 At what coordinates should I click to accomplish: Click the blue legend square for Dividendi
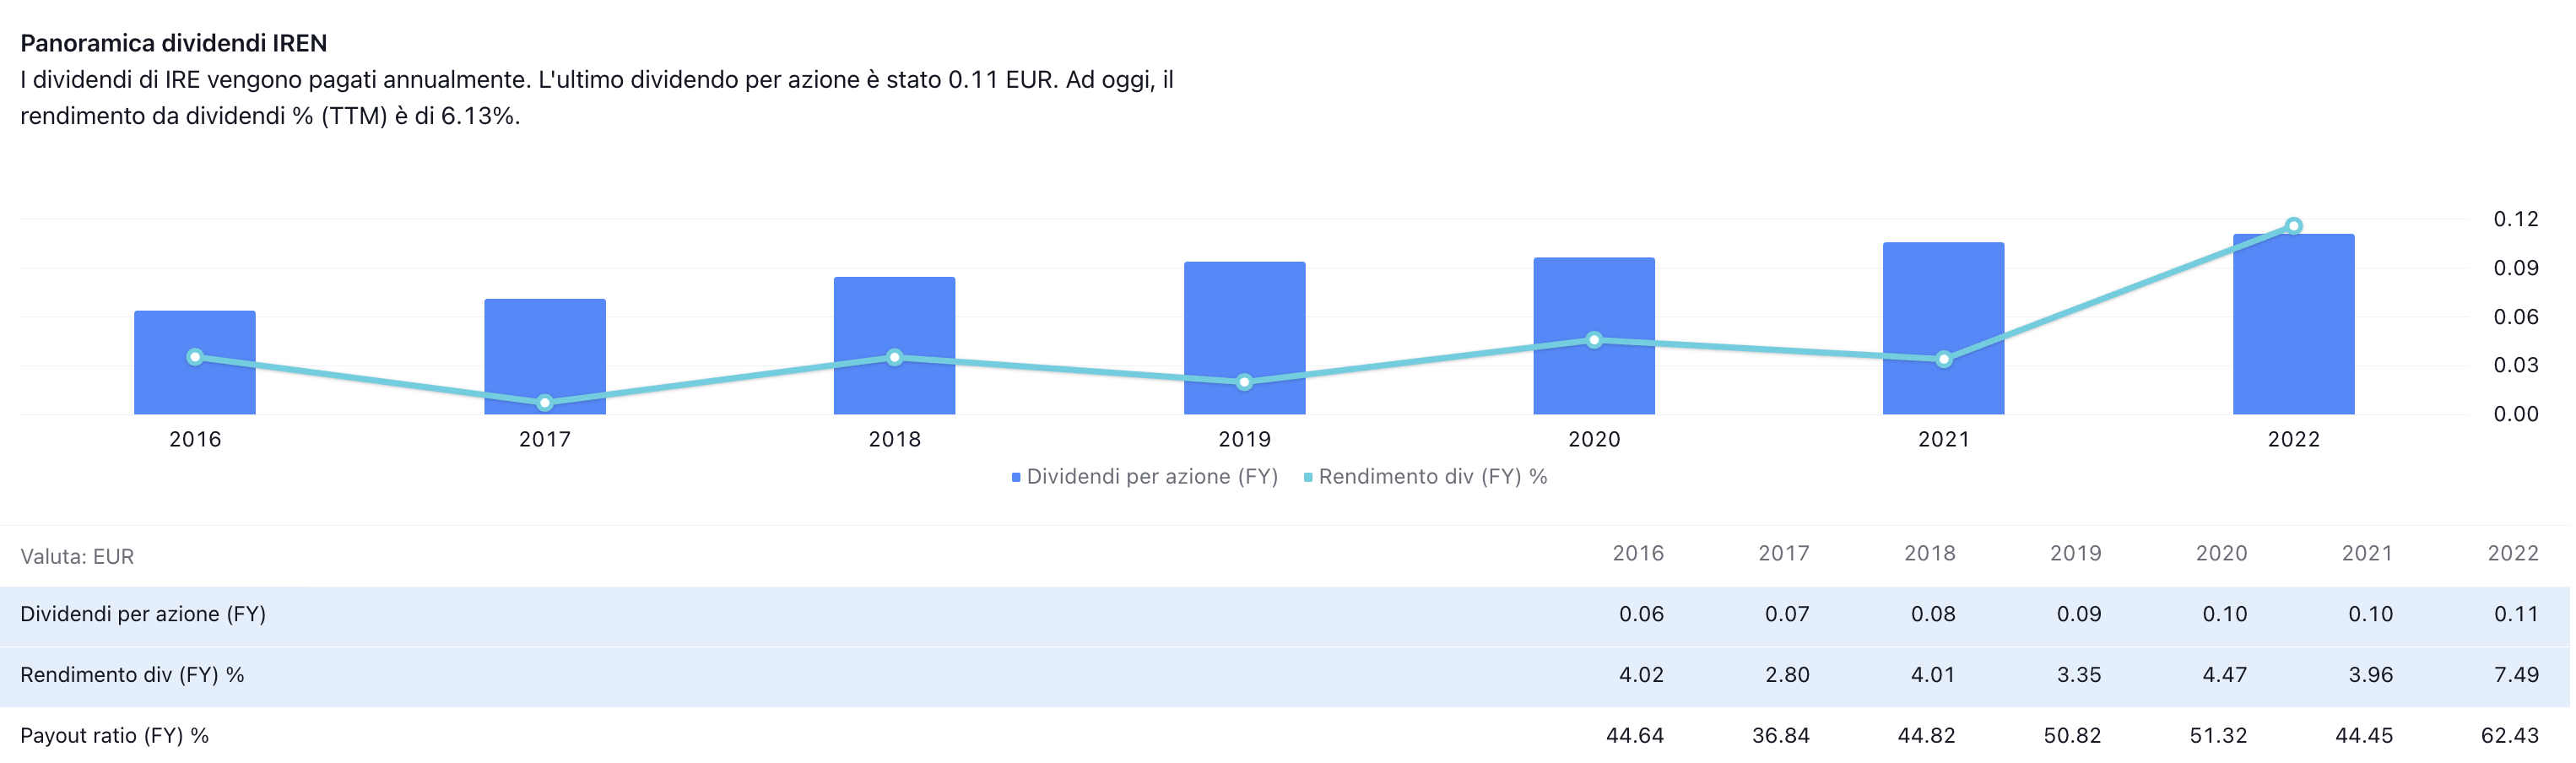pyautogui.click(x=1016, y=478)
